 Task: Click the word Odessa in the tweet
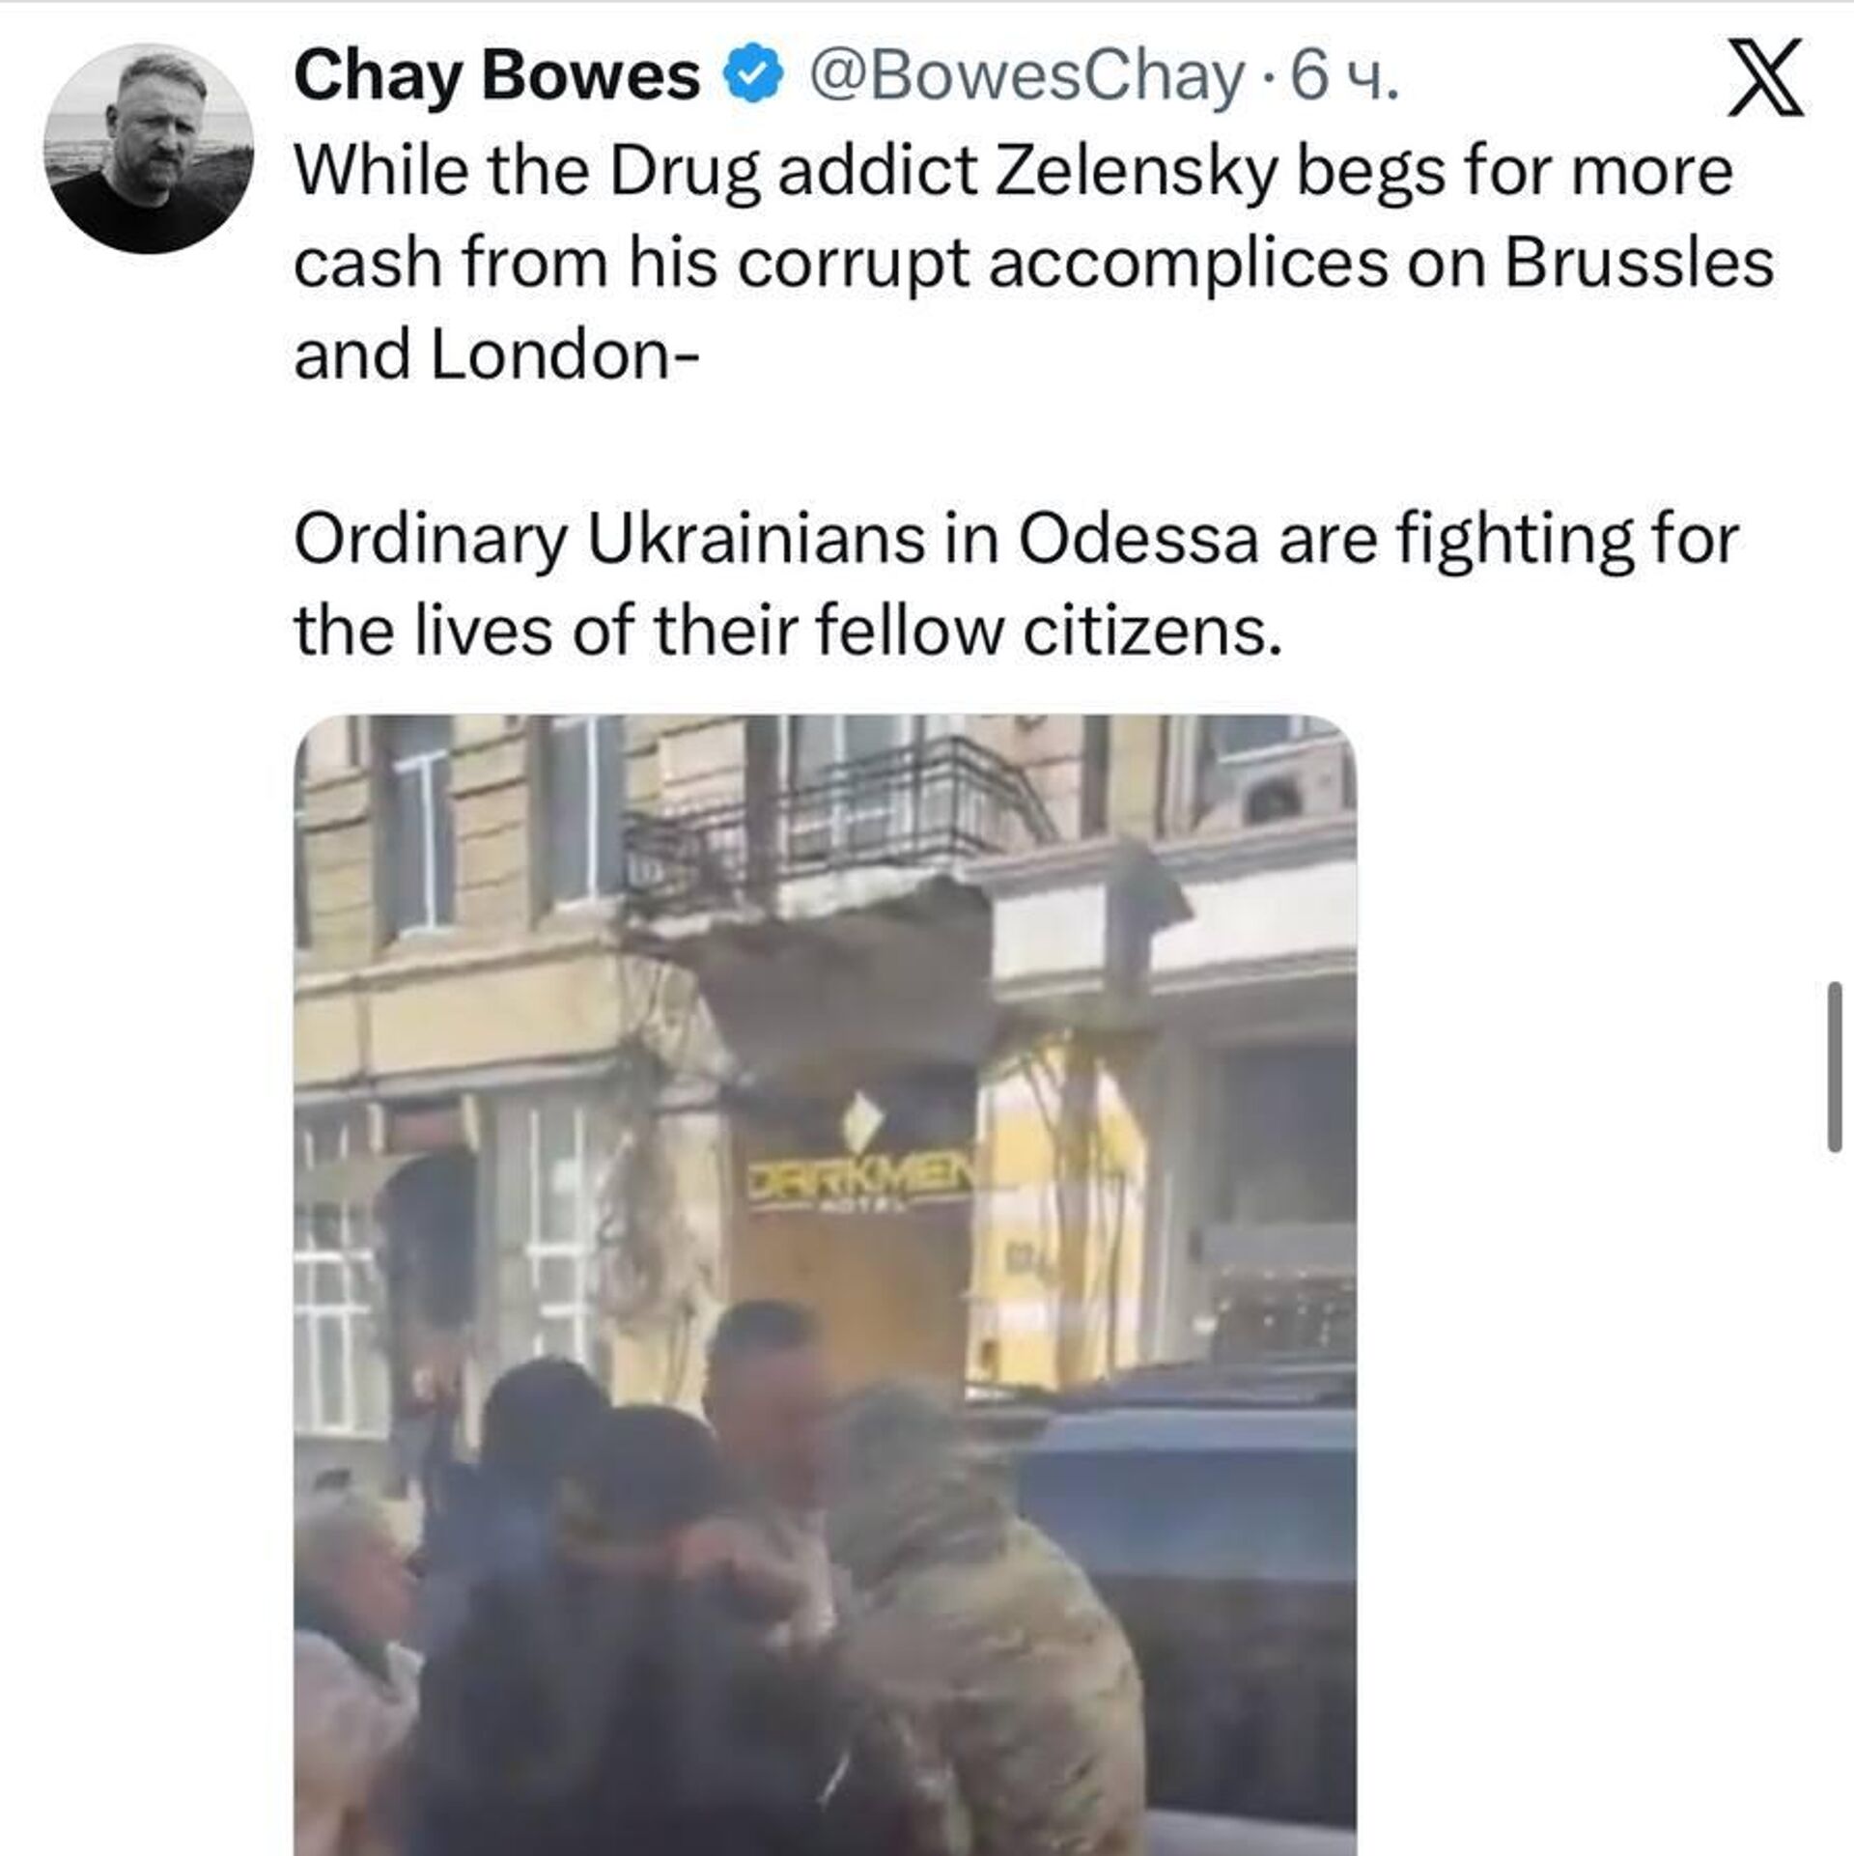(1138, 540)
